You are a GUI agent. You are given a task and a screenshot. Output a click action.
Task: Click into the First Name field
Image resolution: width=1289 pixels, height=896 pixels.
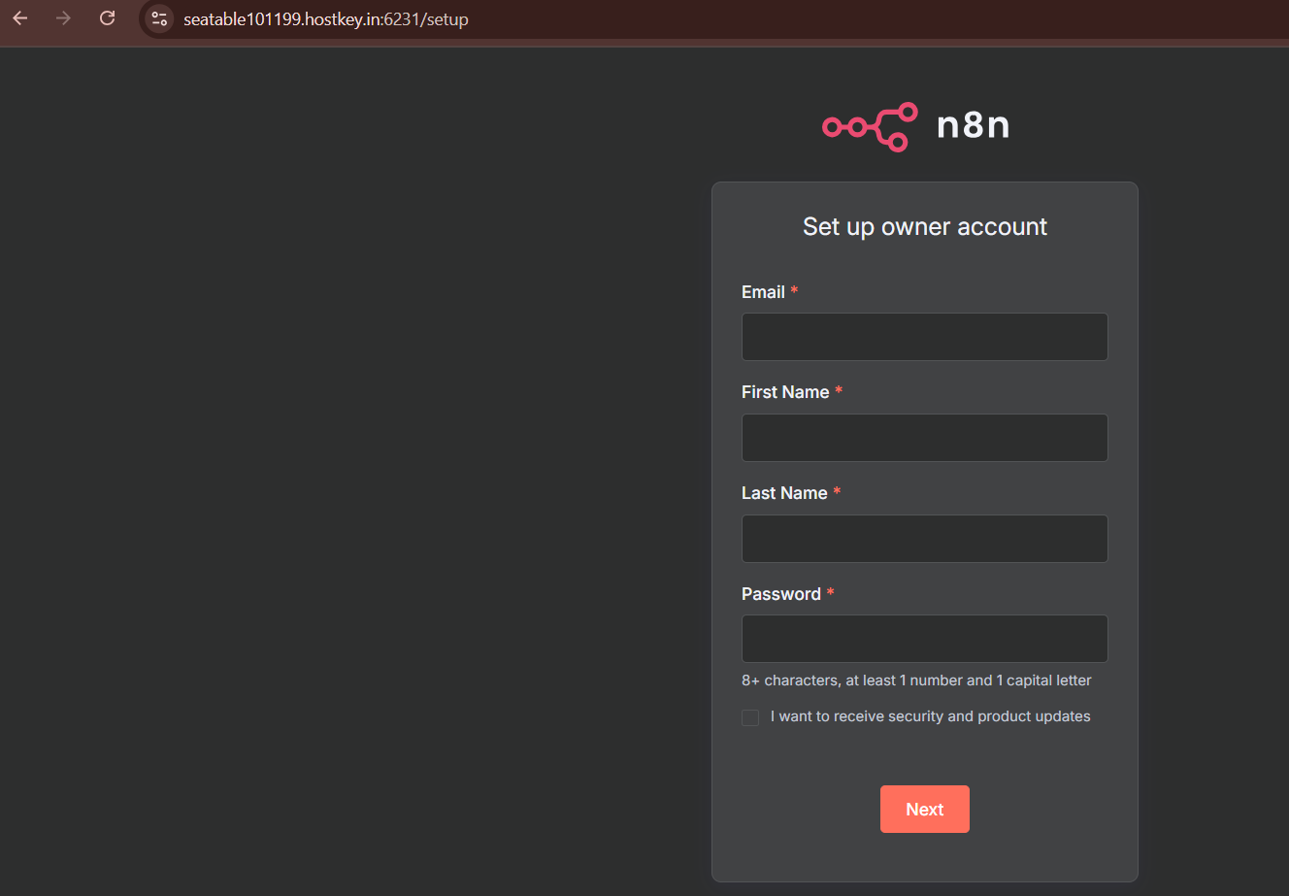tap(924, 438)
